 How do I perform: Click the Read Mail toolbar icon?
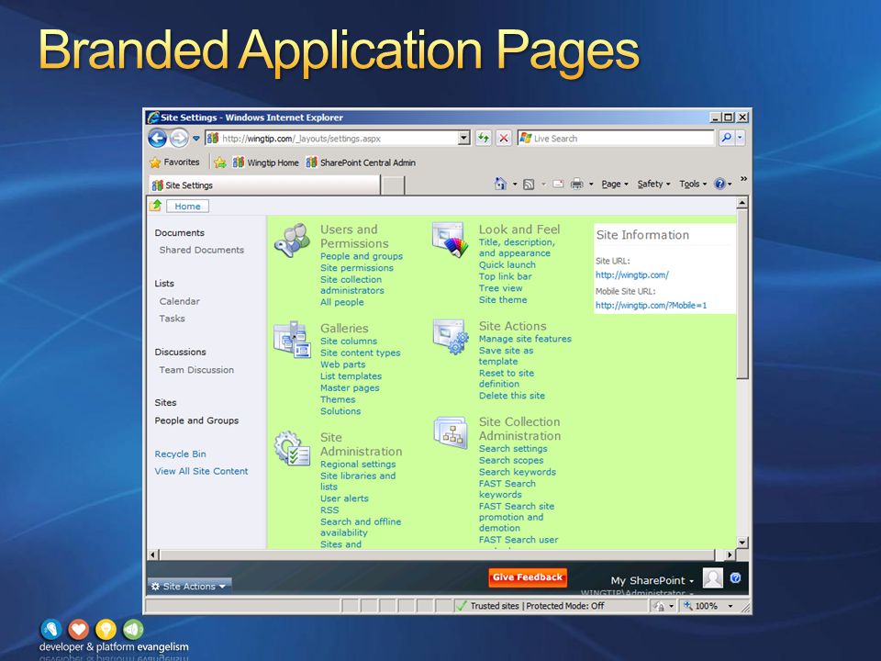(558, 184)
